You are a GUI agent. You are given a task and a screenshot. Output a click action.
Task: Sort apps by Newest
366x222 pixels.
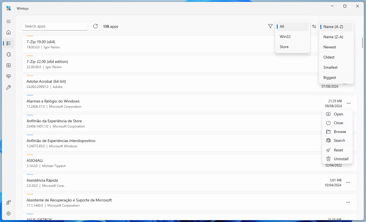336,47
